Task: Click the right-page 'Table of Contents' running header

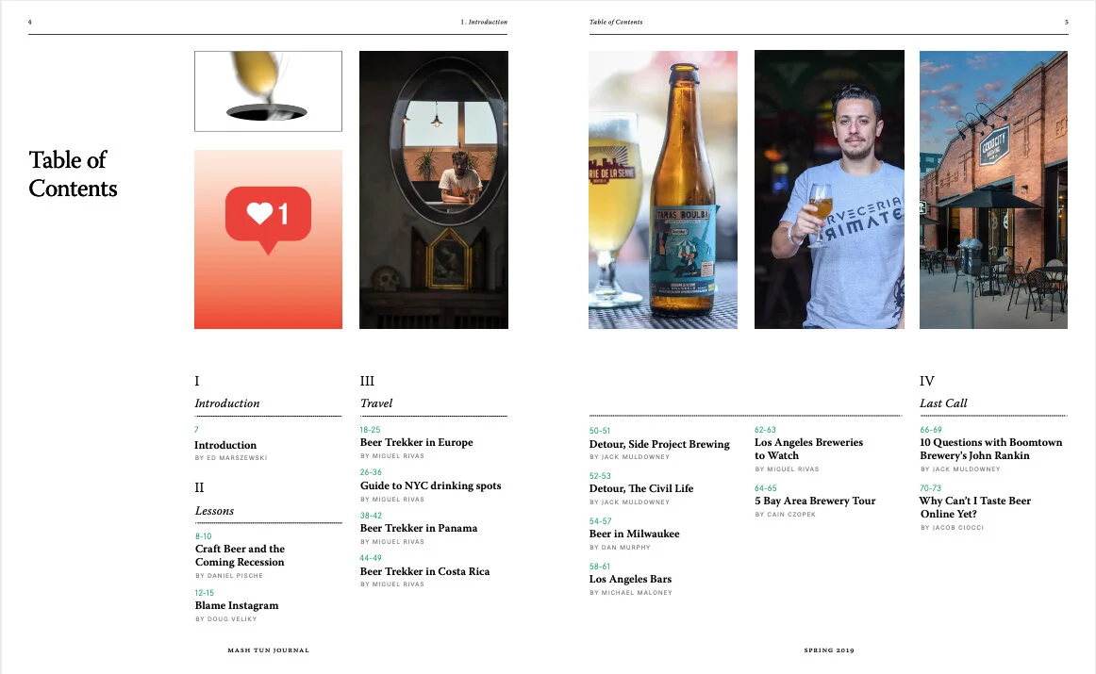Action: point(616,23)
